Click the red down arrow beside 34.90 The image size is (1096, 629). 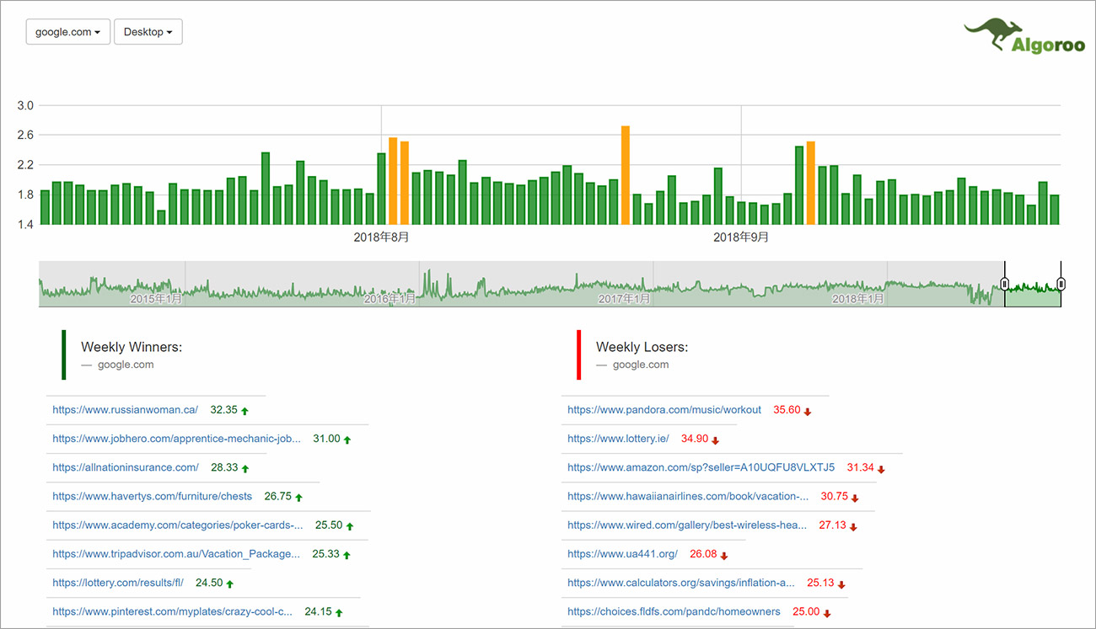pyautogui.click(x=716, y=440)
